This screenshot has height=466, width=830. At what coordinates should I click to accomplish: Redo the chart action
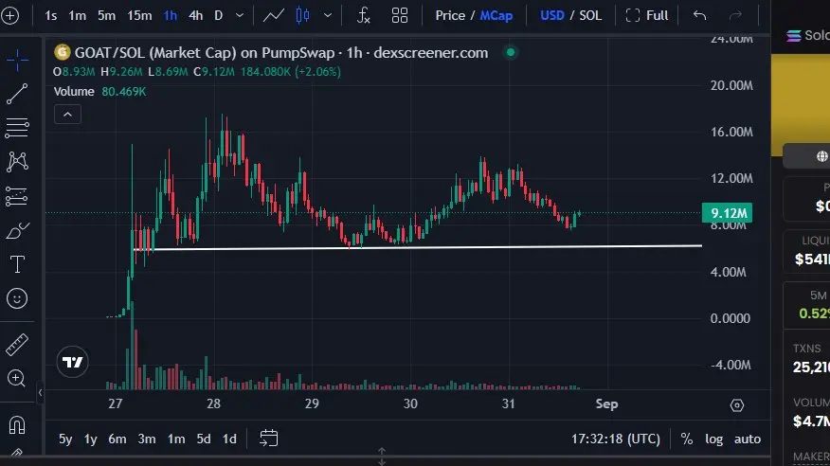pos(736,15)
